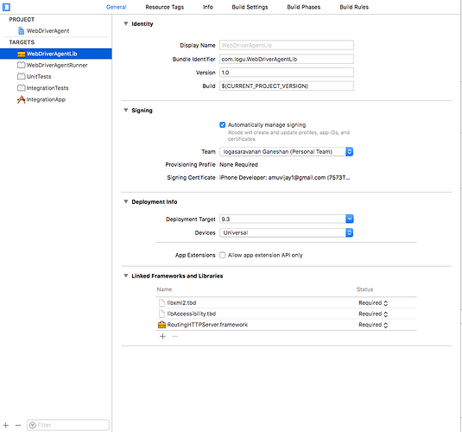This screenshot has height=432, width=462.
Task: Enable Allow app extension API only
Action: tap(223, 255)
